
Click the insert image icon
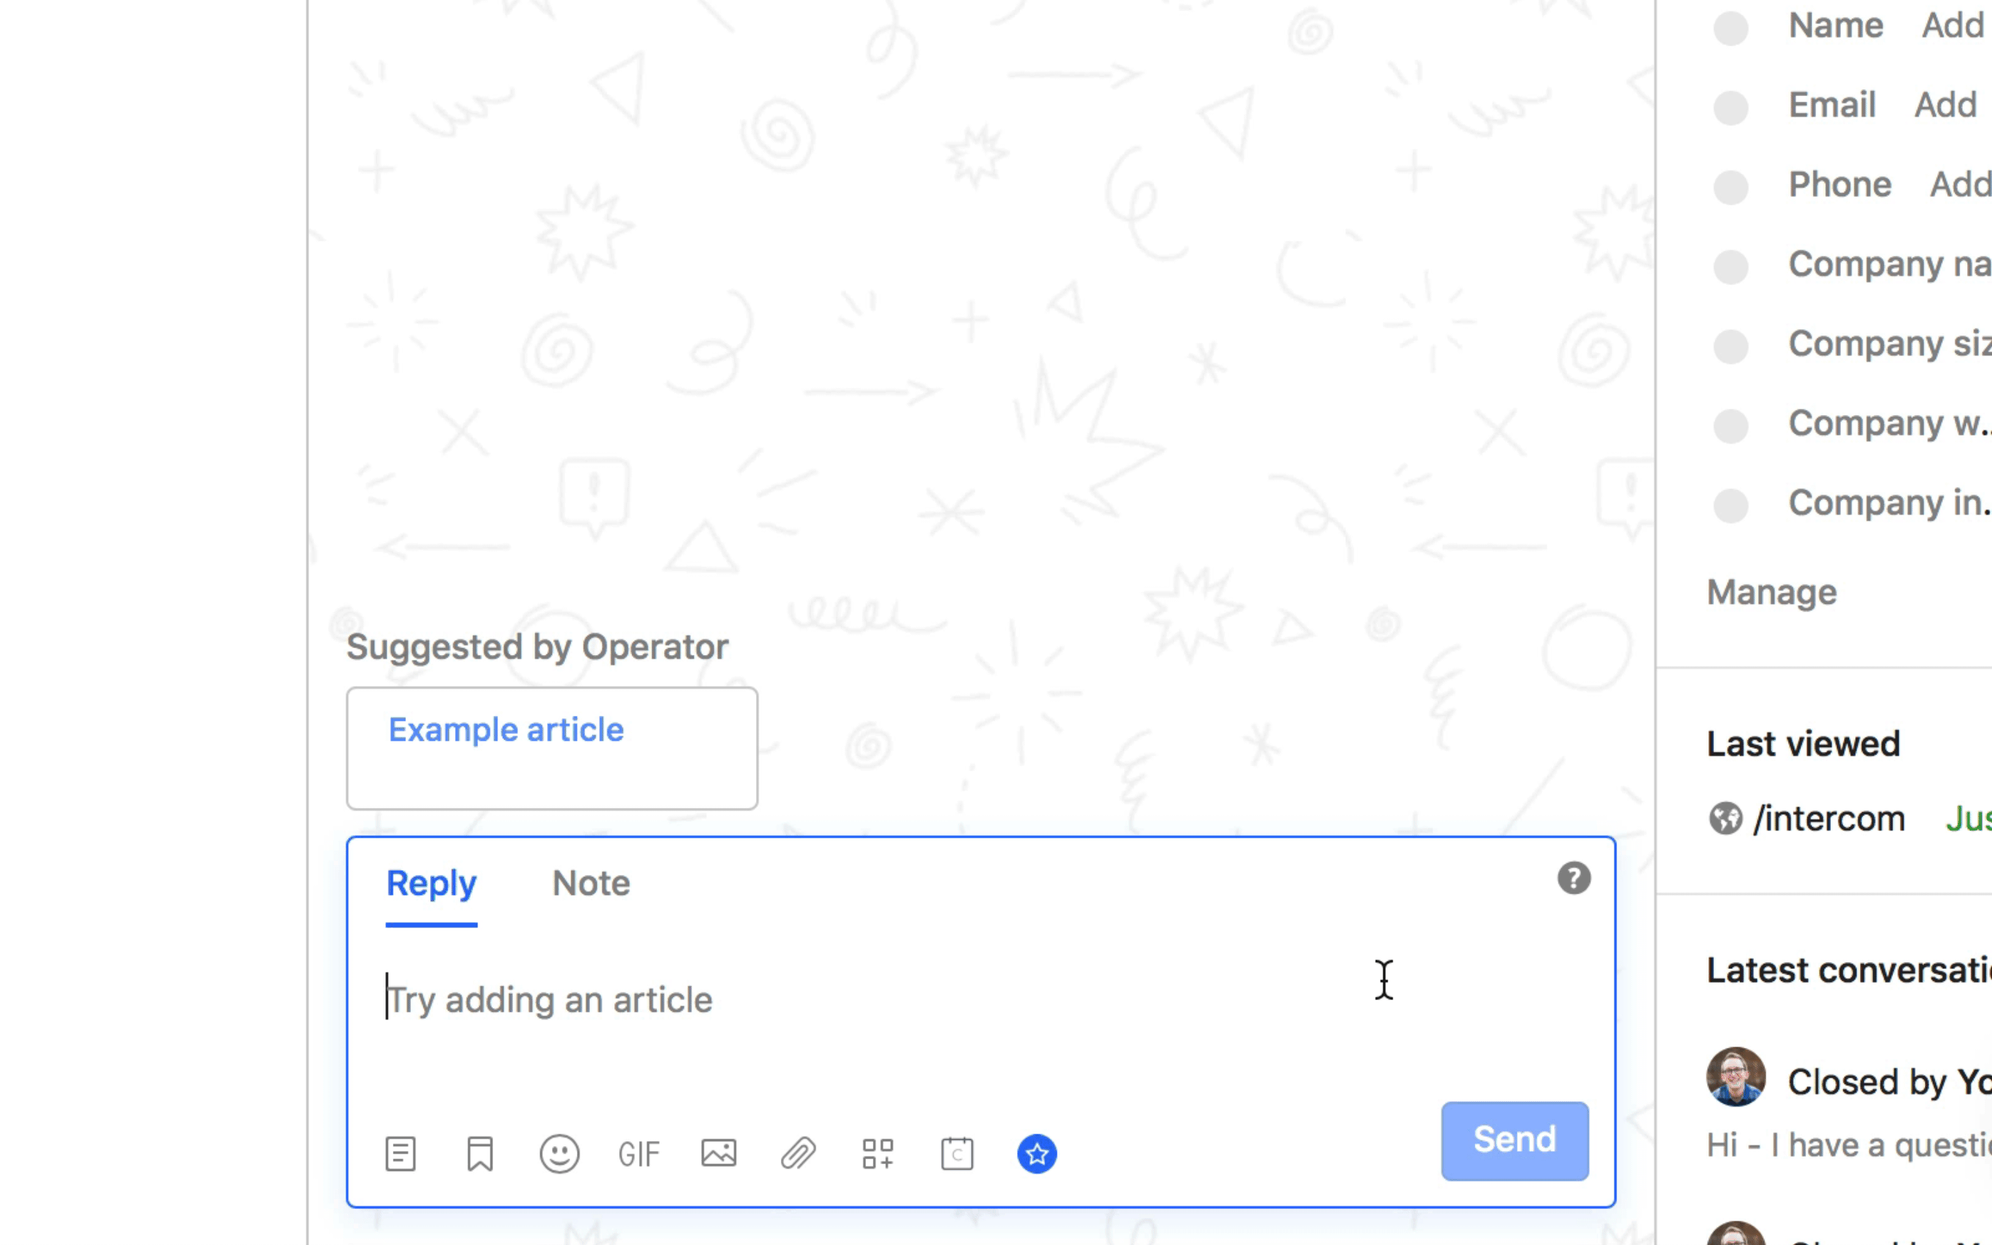719,1154
